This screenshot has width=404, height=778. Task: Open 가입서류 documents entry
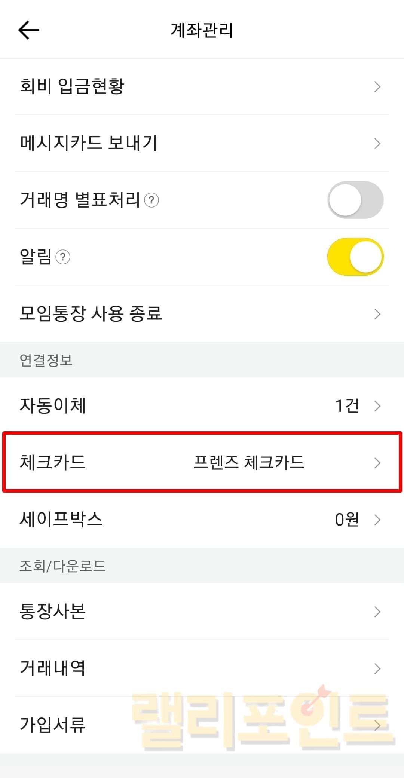click(x=53, y=725)
